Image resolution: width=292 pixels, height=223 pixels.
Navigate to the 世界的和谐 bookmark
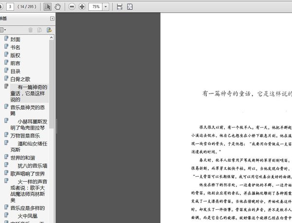(x=23, y=158)
